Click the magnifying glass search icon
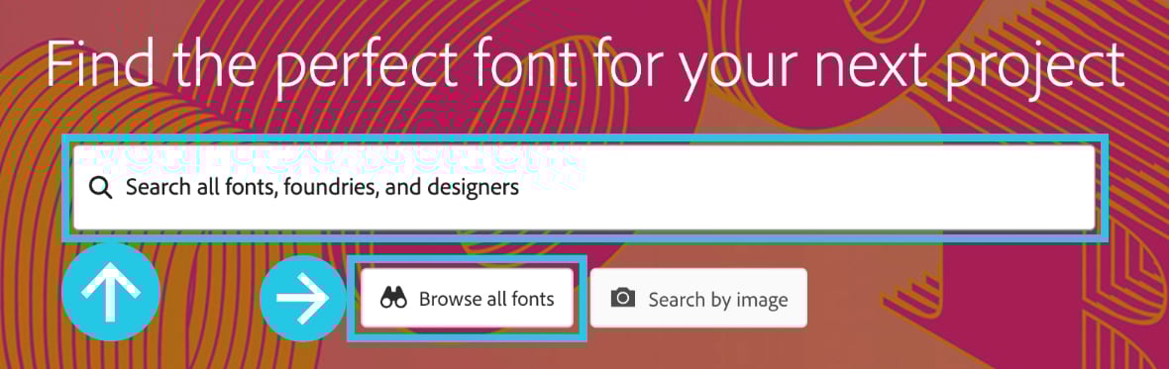 click(100, 188)
